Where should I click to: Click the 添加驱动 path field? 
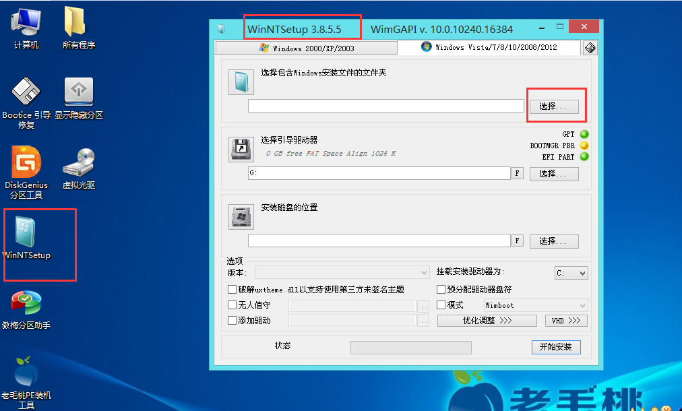(x=352, y=321)
